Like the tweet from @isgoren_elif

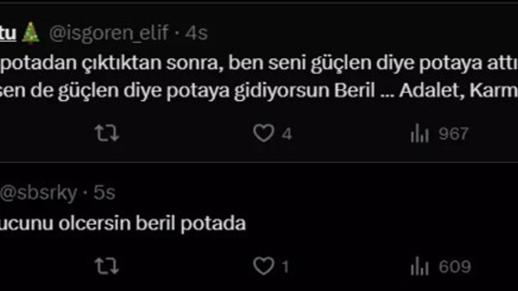click(263, 133)
